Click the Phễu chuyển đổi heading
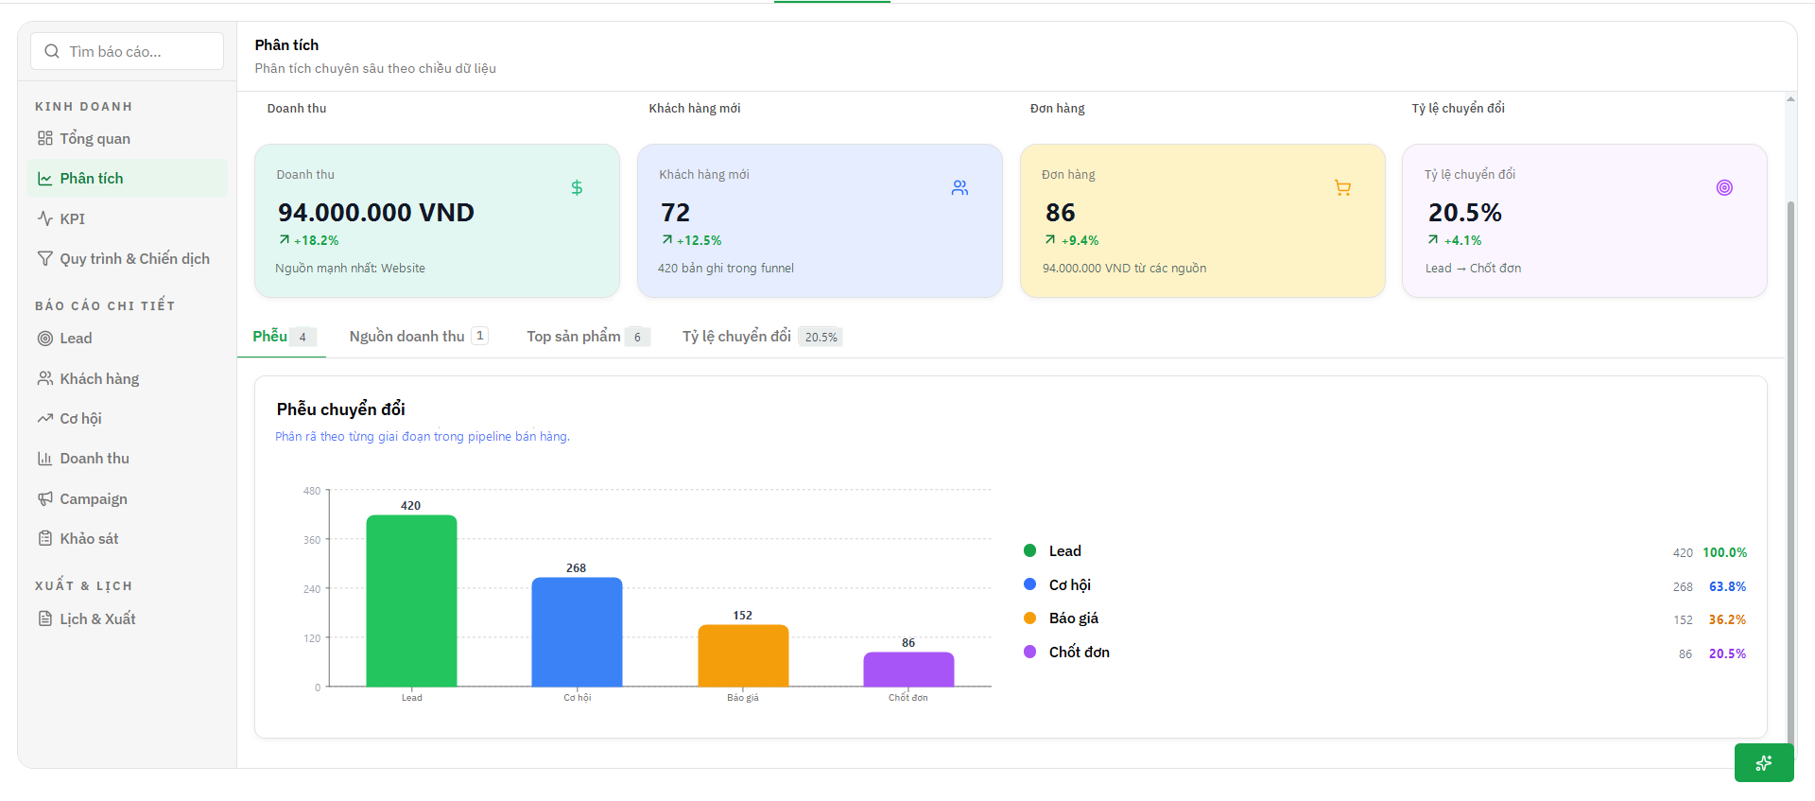 coord(341,409)
